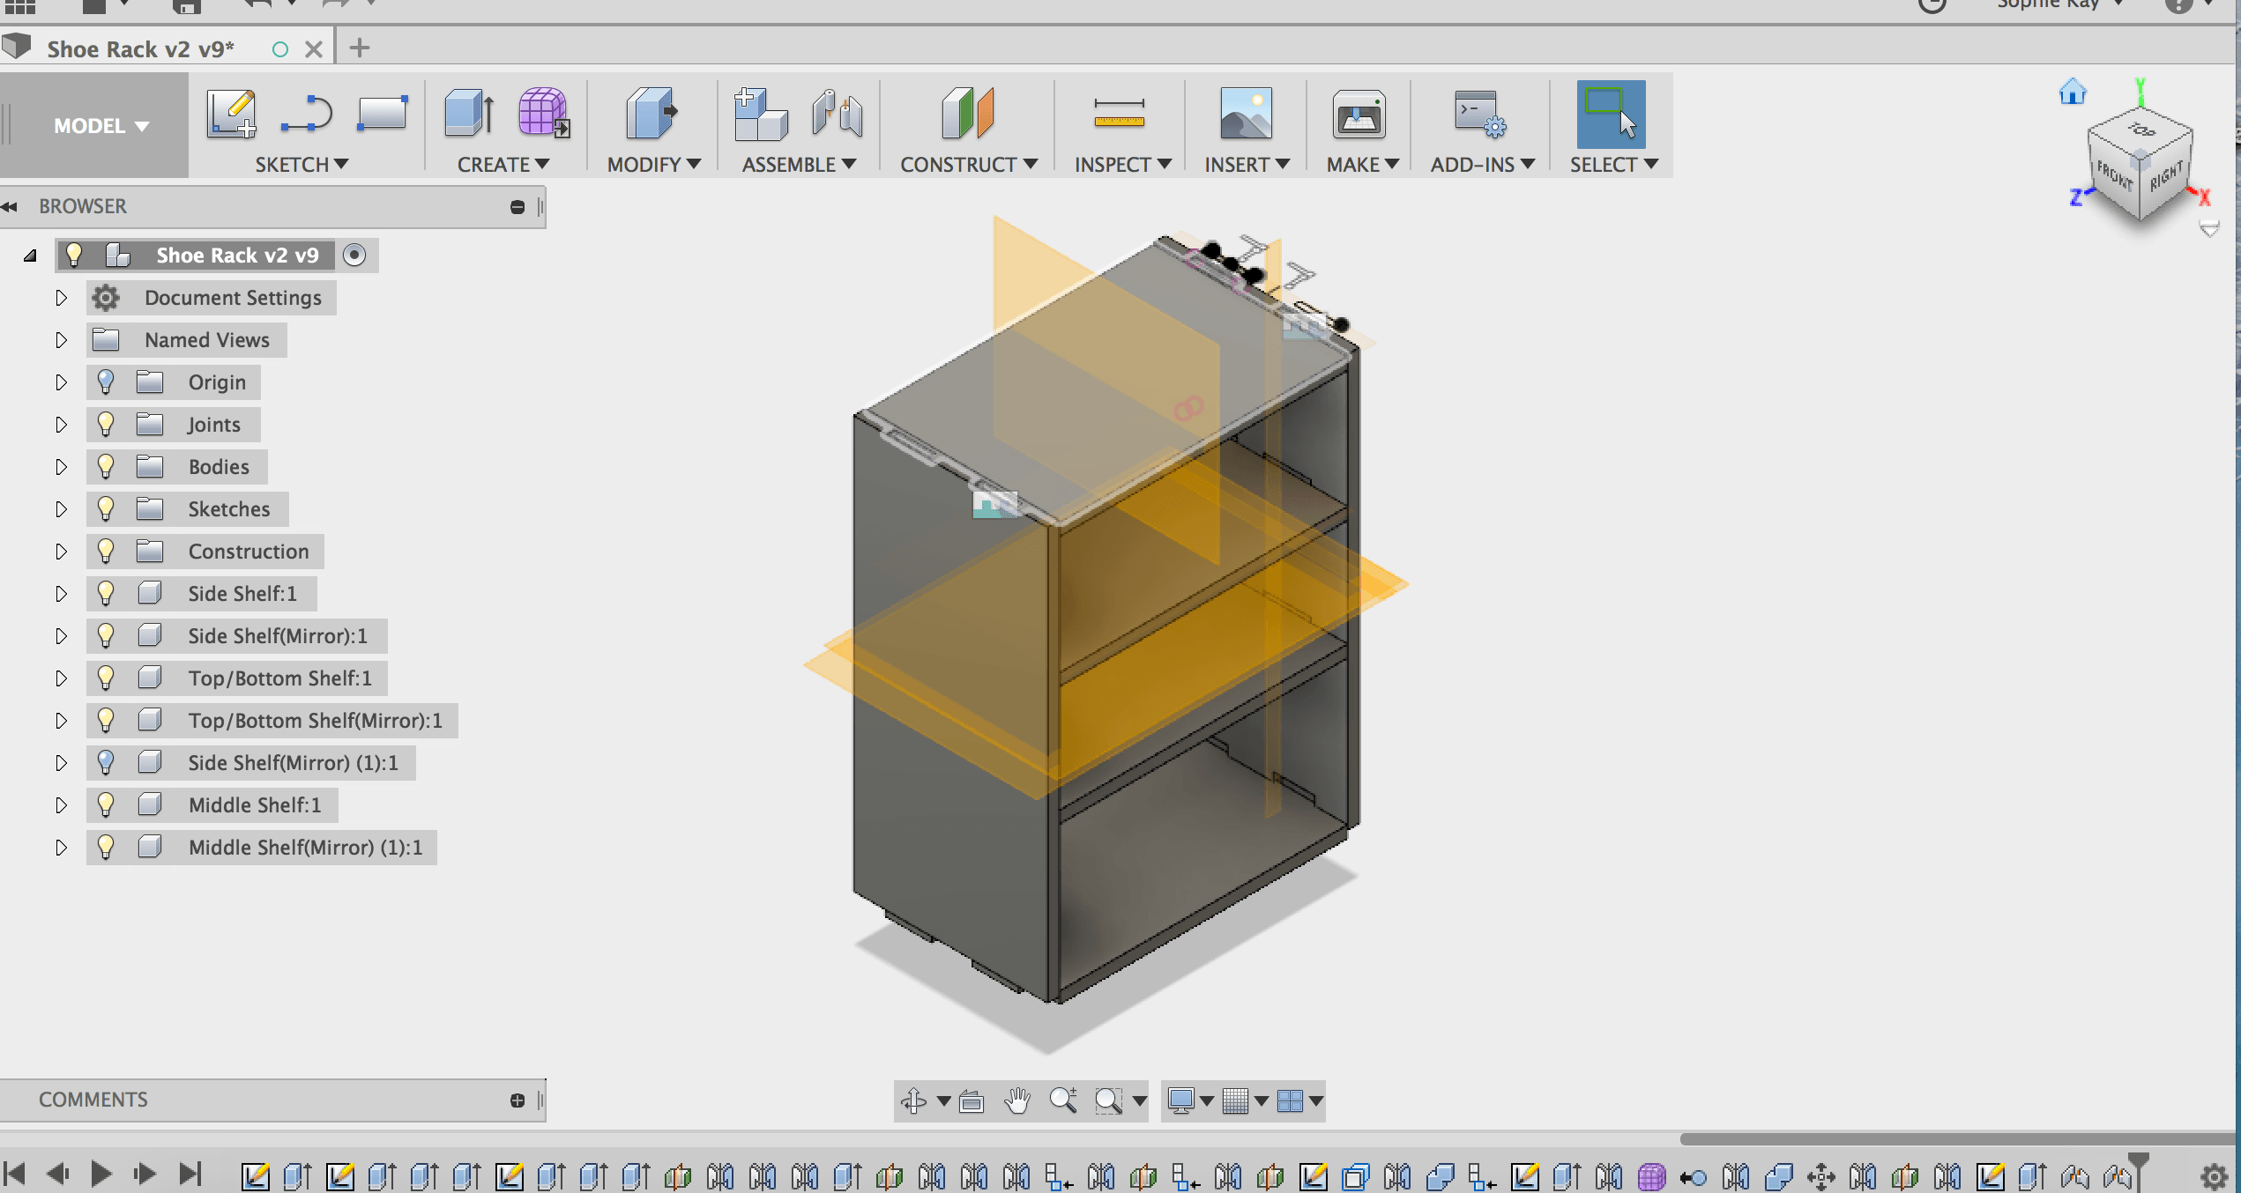Click the Measure ruler icon
The image size is (2241, 1193).
point(1118,115)
